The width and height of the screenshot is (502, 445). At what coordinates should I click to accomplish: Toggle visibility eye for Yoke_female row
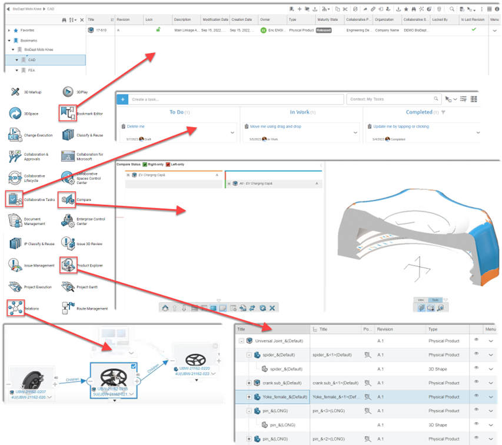click(476, 396)
